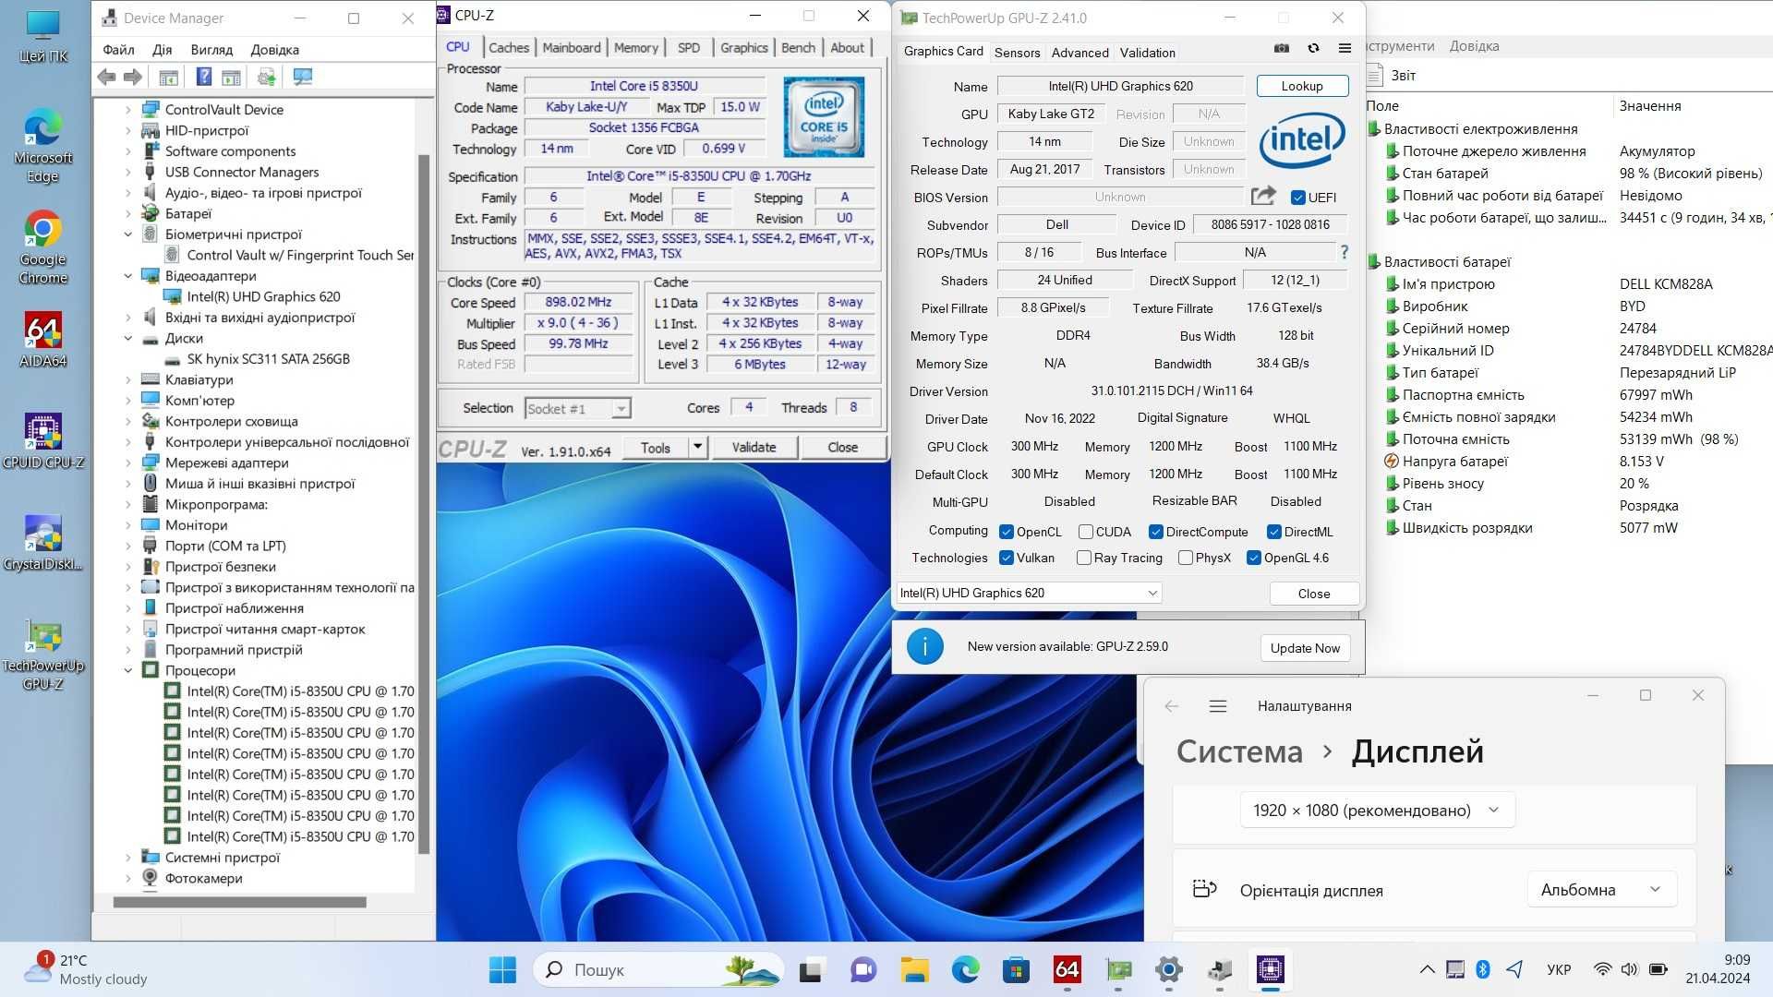Open GPU-Z hamburger menu icon

(x=1345, y=49)
